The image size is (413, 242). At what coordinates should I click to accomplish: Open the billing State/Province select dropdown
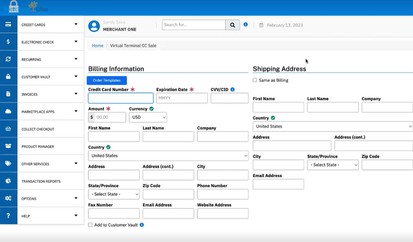pyautogui.click(x=114, y=194)
